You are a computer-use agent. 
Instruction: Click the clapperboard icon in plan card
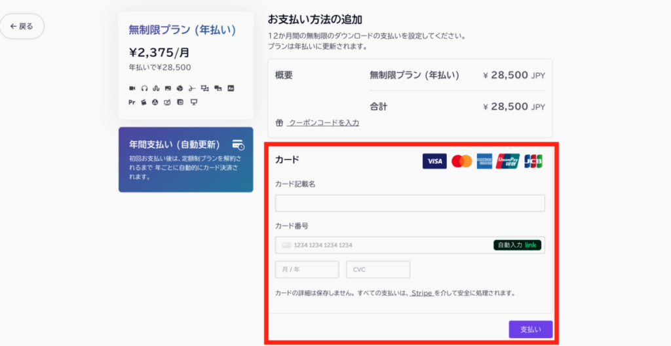coord(144,102)
